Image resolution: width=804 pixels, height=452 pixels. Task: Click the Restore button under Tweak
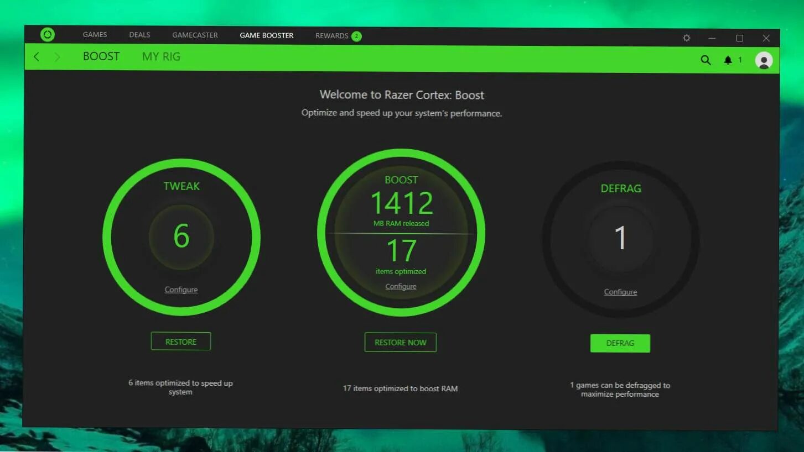coord(181,341)
